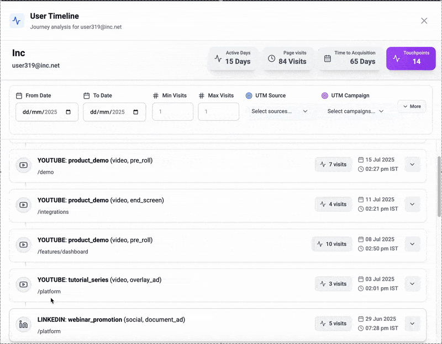Focus the To Date input field
This screenshot has height=344, width=442.
point(114,112)
